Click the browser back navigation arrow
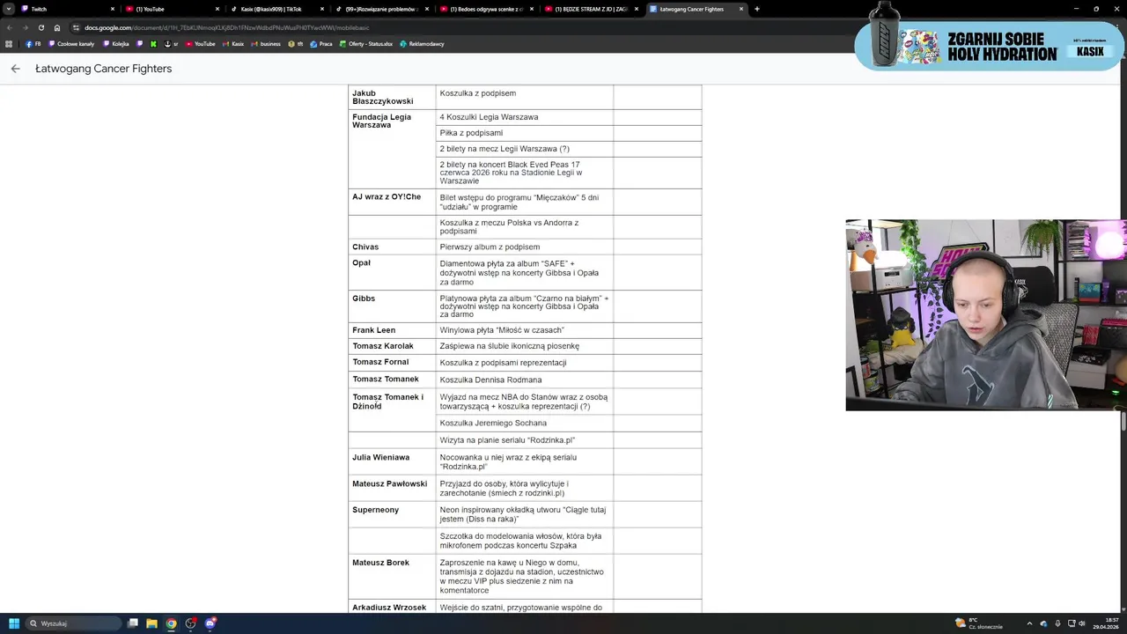 coord(10,27)
